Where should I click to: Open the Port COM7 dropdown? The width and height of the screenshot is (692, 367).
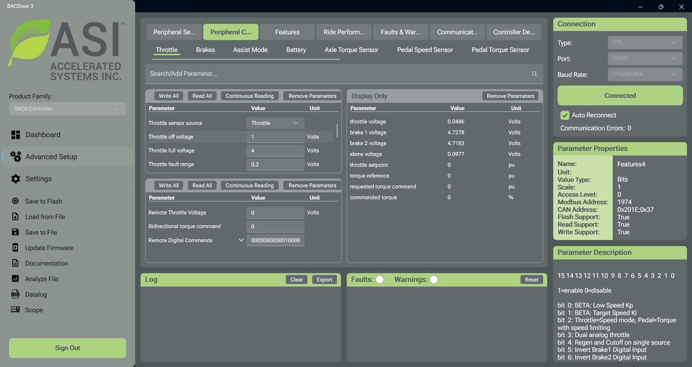(x=645, y=58)
